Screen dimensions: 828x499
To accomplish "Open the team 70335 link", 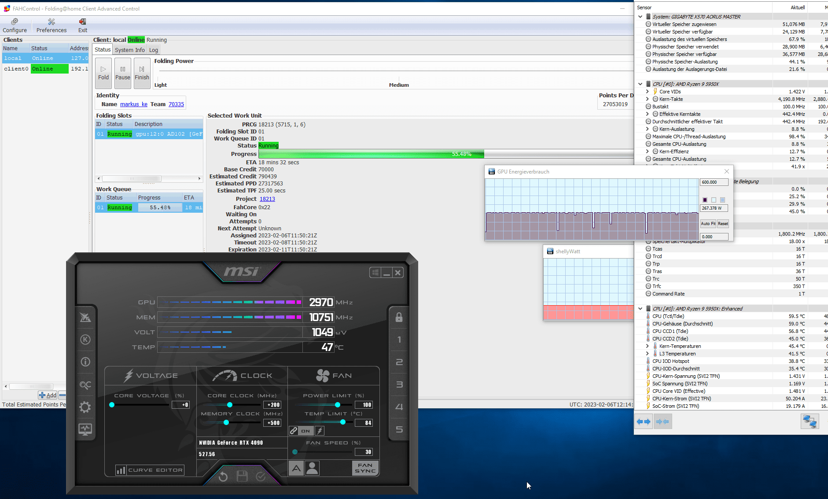I will point(176,104).
